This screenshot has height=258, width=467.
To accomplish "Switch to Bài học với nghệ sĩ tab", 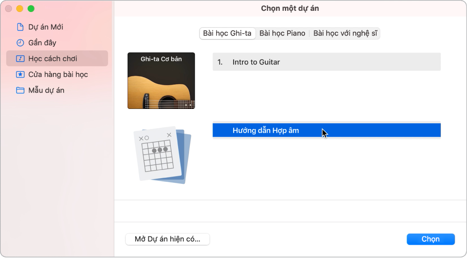I will click(x=345, y=34).
